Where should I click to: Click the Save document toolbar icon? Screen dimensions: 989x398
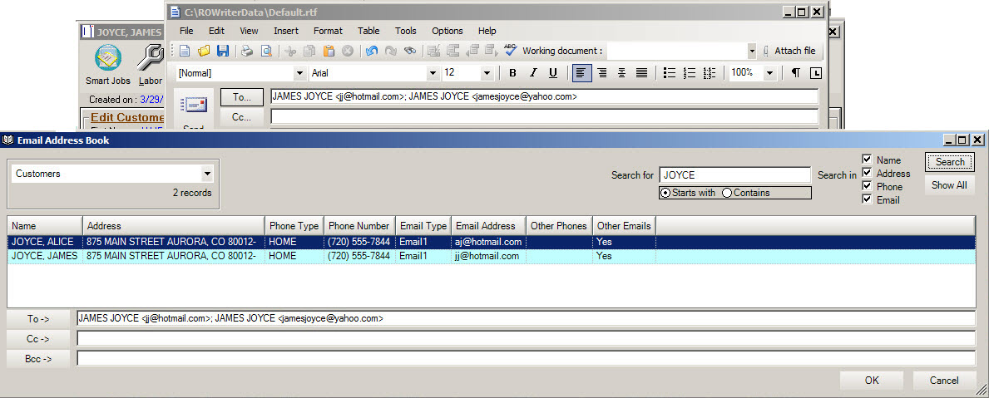[x=223, y=52]
